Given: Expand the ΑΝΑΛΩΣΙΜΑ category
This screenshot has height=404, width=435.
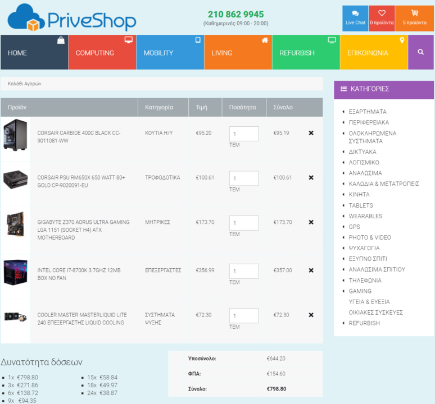Looking at the screenshot, I should pos(365,173).
